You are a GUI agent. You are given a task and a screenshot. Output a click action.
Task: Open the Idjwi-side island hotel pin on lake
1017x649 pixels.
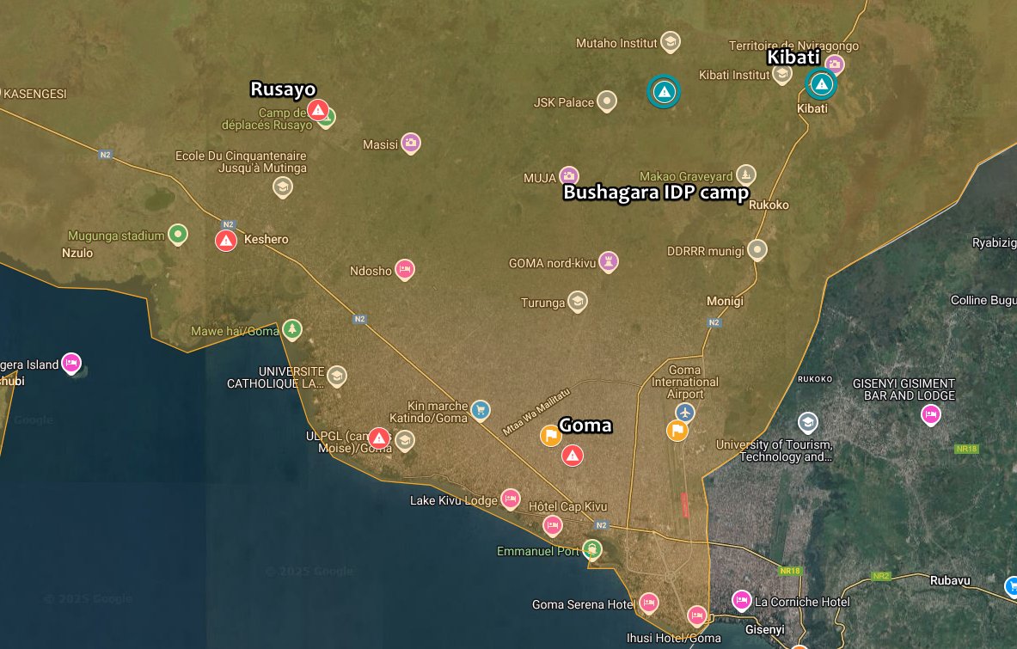click(x=71, y=363)
